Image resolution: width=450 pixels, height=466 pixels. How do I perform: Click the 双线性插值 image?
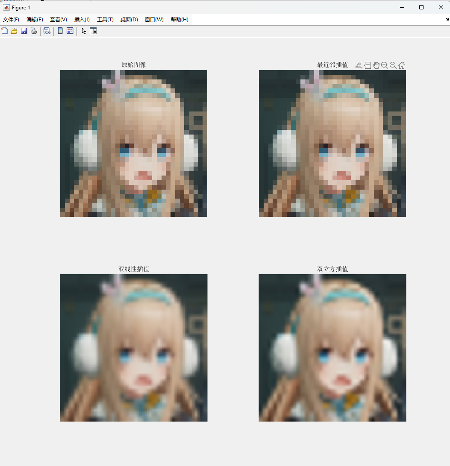click(134, 348)
